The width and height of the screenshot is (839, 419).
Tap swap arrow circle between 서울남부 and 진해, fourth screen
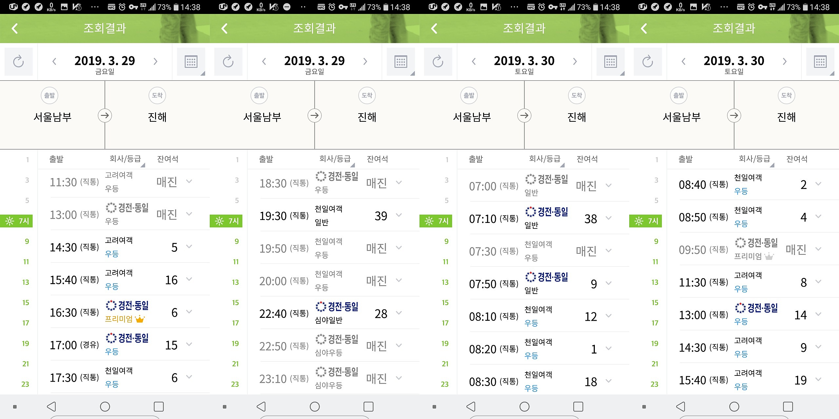(x=734, y=116)
